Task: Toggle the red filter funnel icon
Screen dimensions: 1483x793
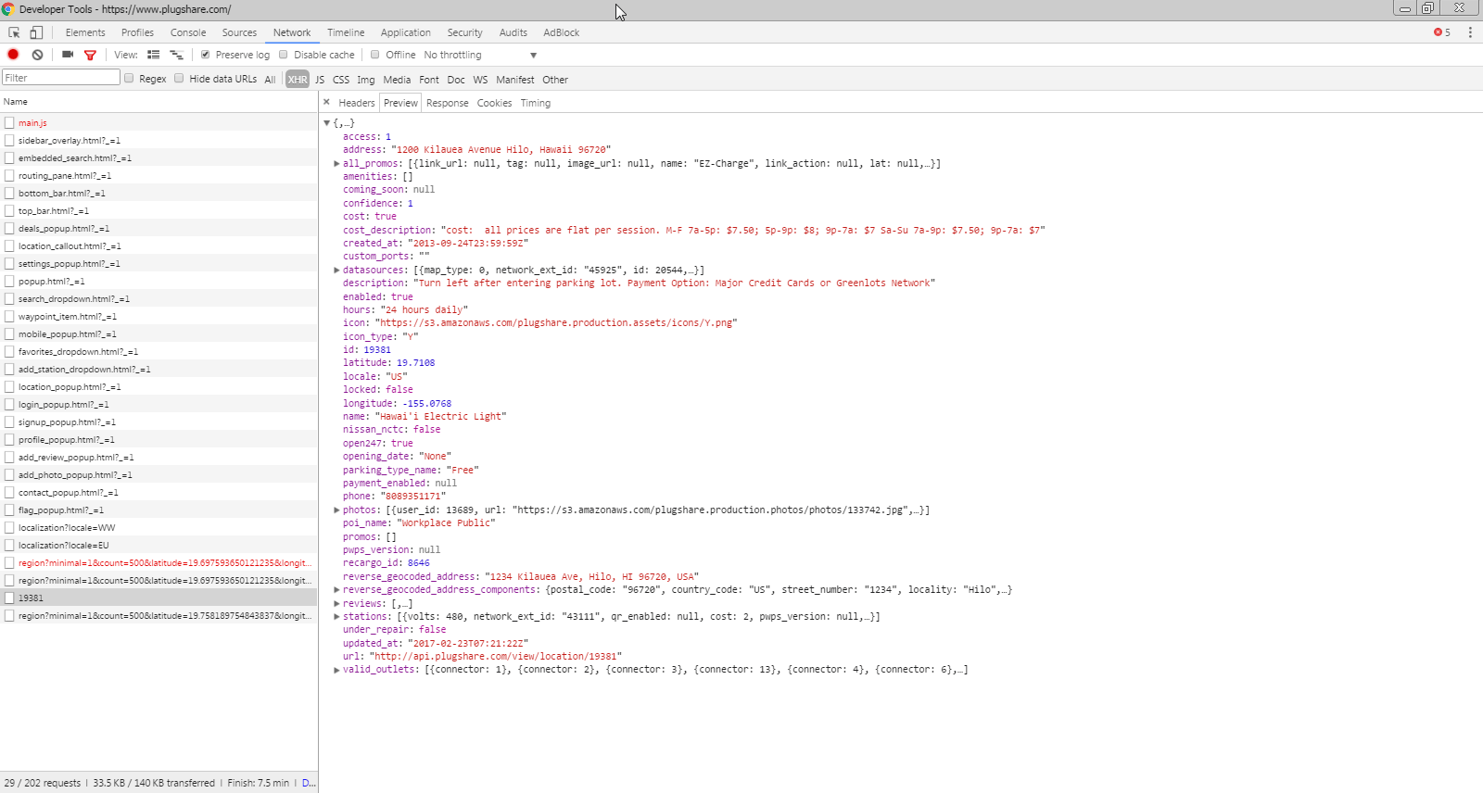Action: [x=90, y=55]
